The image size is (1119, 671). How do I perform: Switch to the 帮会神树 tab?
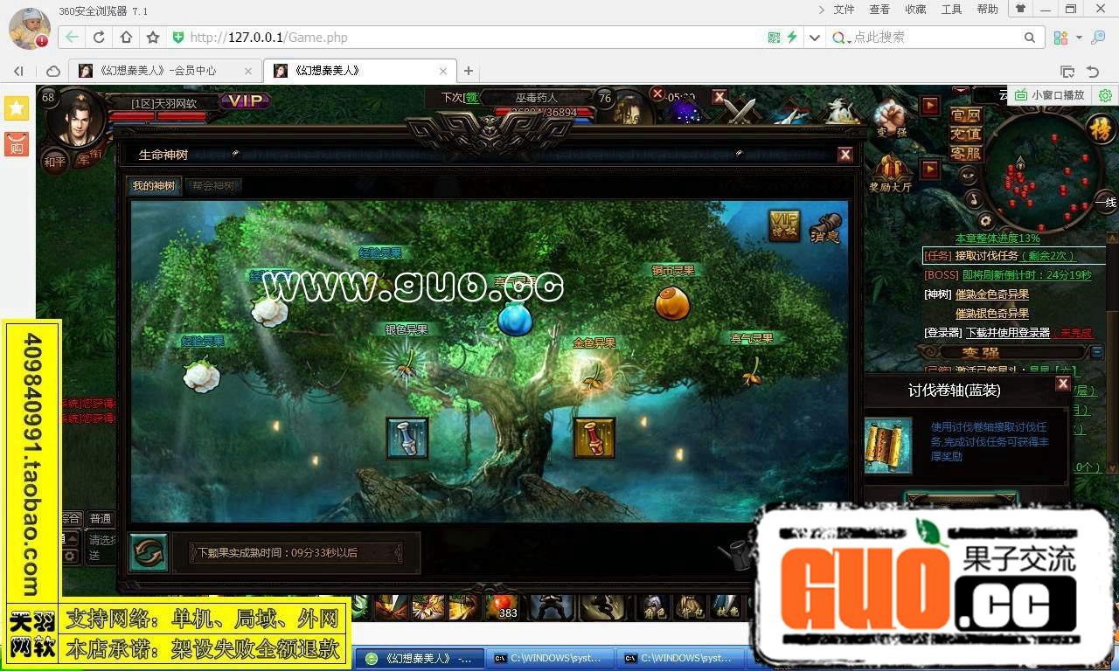coord(213,186)
